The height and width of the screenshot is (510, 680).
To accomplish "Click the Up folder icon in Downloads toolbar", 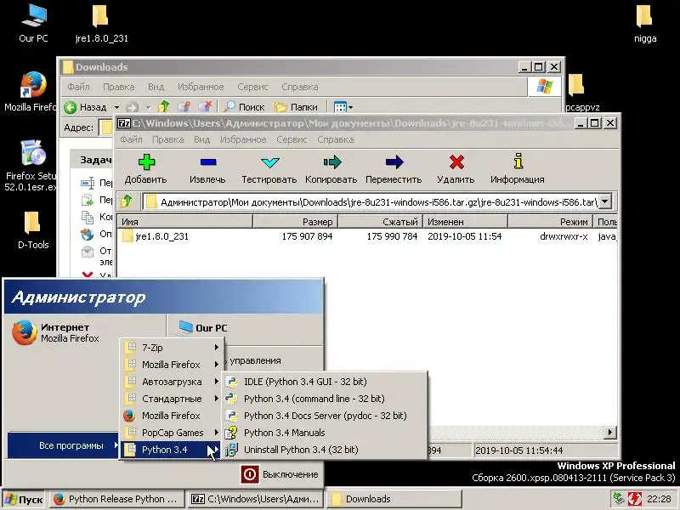I will pyautogui.click(x=163, y=107).
